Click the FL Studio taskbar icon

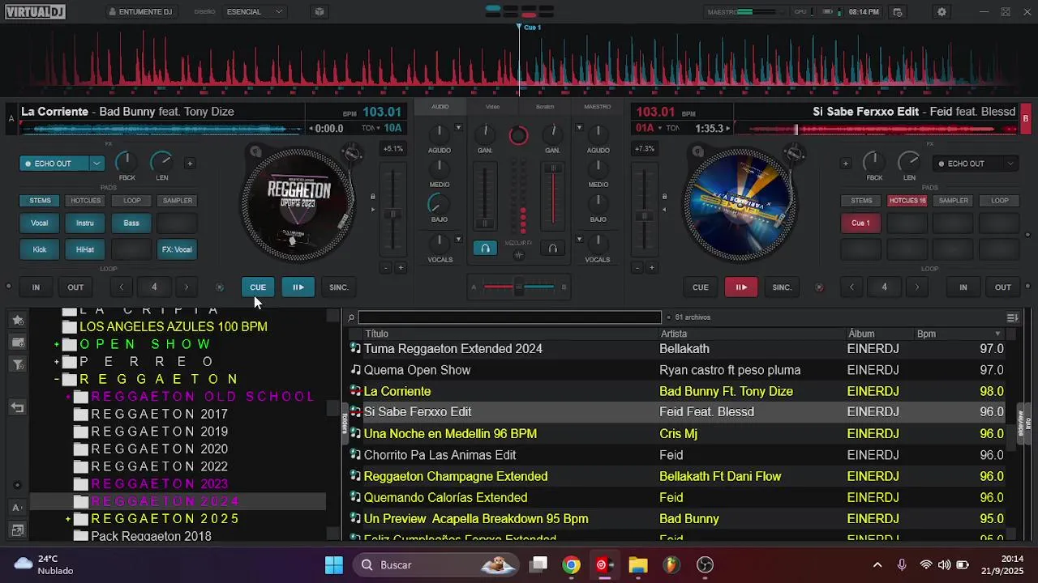[x=671, y=565]
